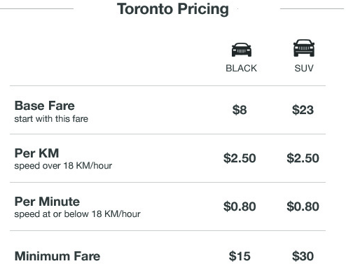Screen dimensions: 346x273
Task: Select the Per KM row title
Action: 36,153
